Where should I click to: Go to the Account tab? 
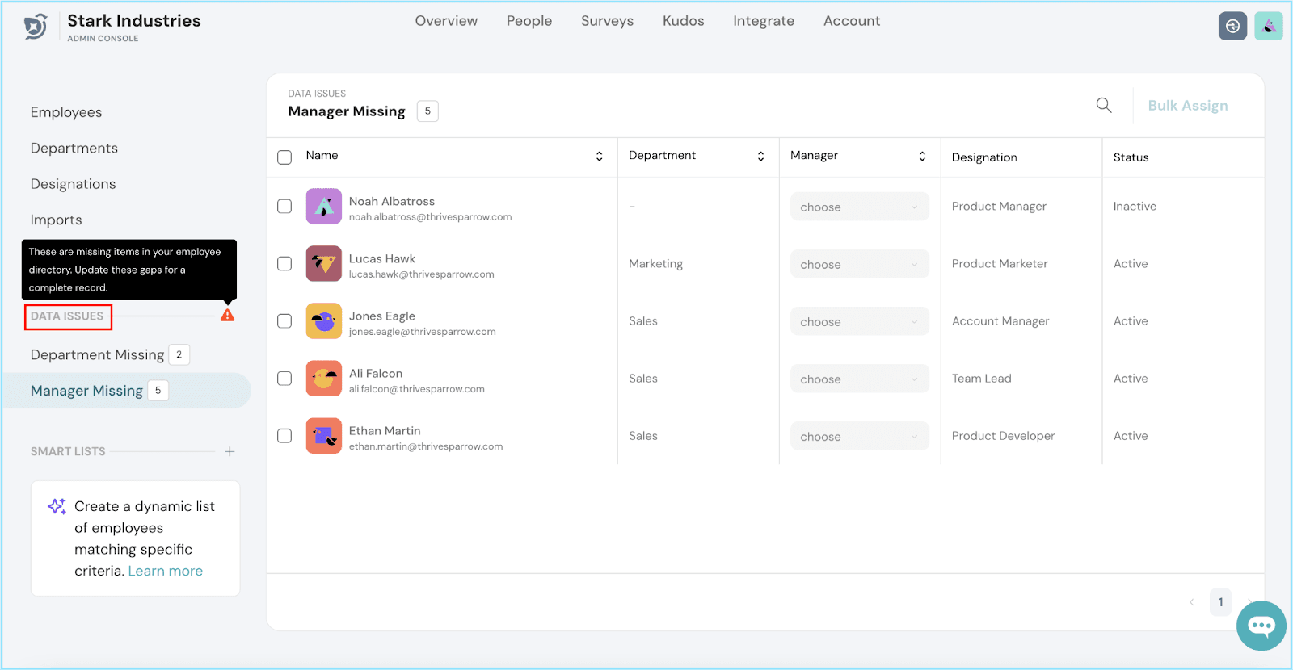[852, 21]
